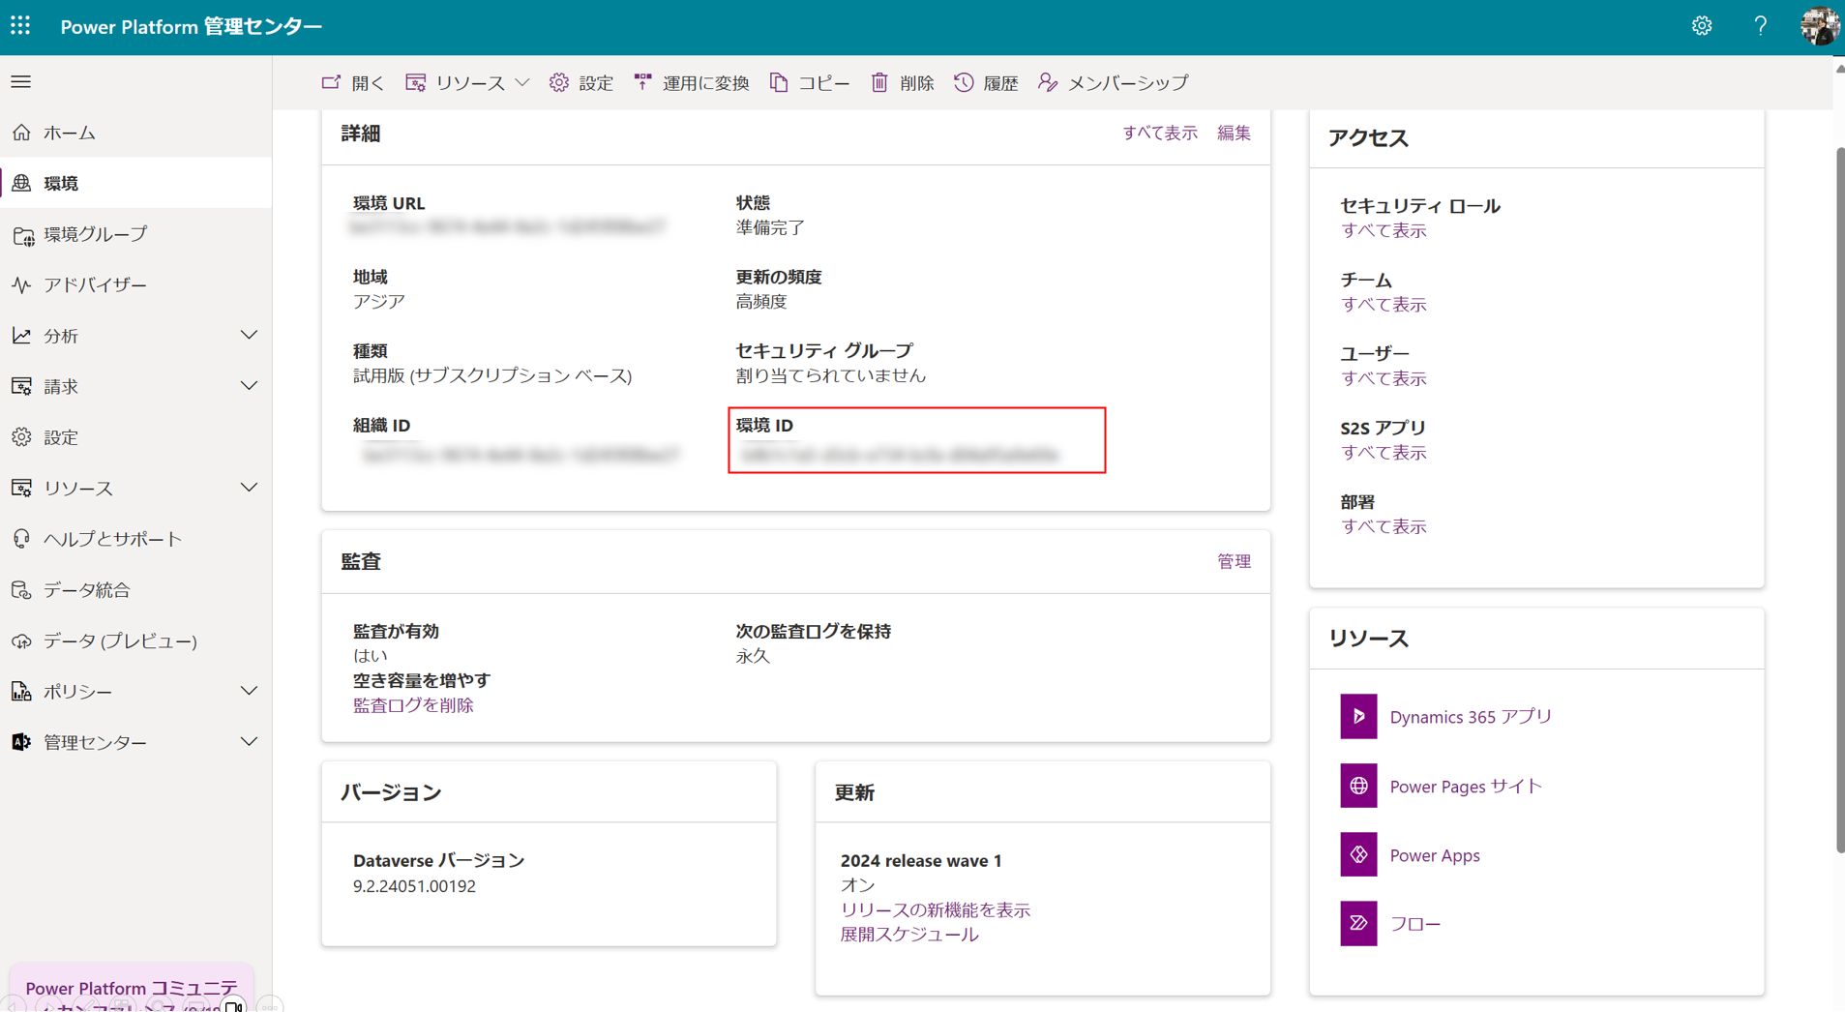Image resolution: width=1845 pixels, height=1012 pixels.
Task: Open the Power Pages サイト link
Action: coord(1466,787)
